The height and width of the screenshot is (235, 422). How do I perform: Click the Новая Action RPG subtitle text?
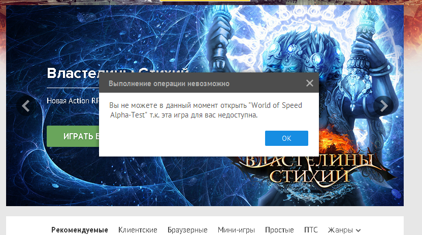[73, 101]
